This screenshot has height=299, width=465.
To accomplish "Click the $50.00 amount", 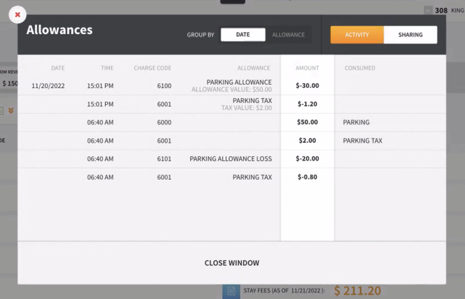I will pos(308,122).
